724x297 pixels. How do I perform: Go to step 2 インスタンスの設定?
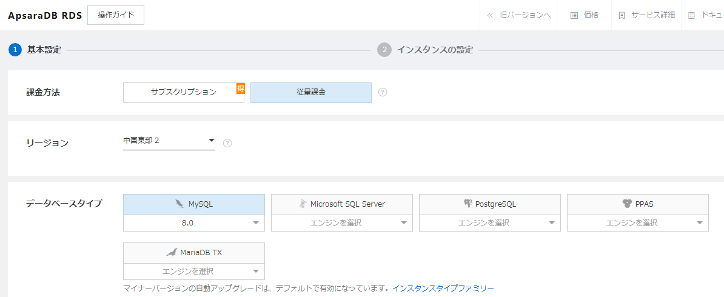[425, 50]
